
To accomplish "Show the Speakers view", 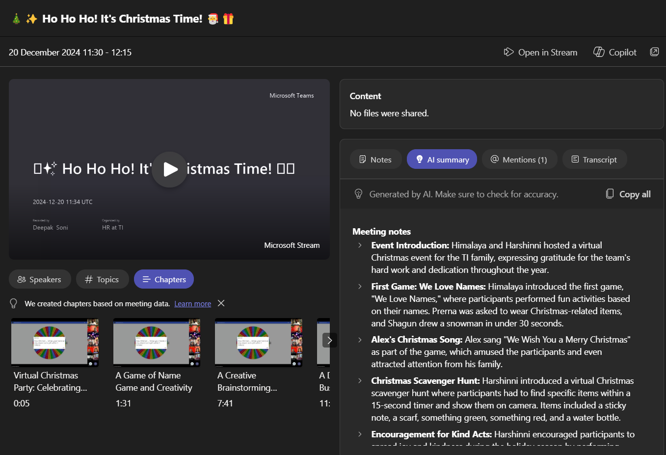I will click(x=40, y=279).
